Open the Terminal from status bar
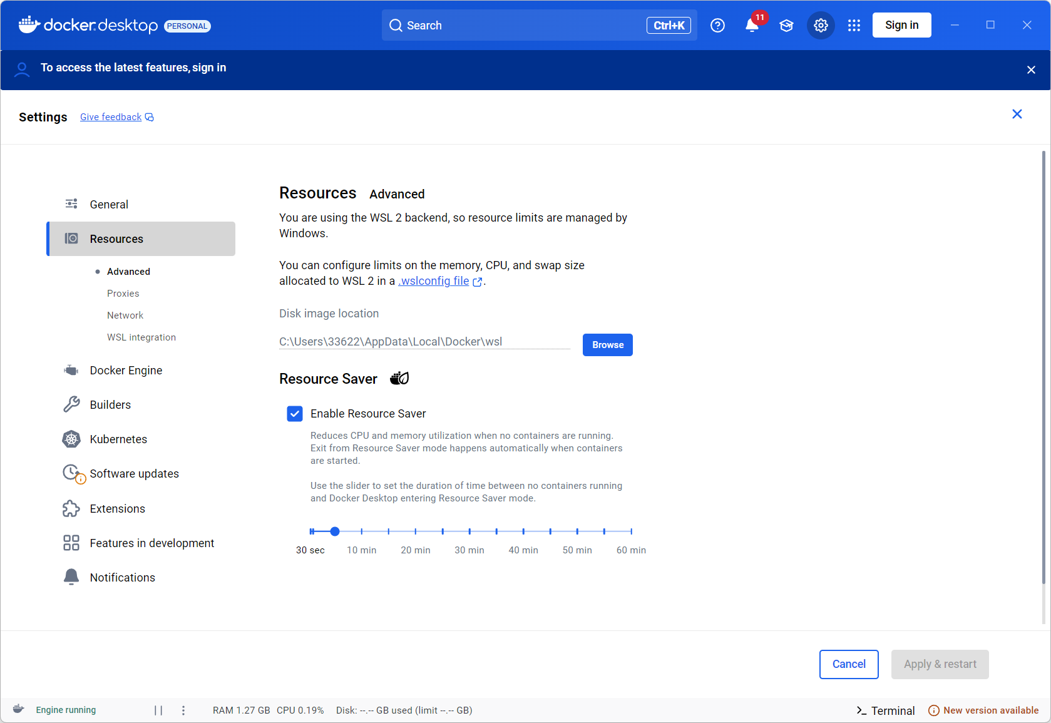 (886, 710)
